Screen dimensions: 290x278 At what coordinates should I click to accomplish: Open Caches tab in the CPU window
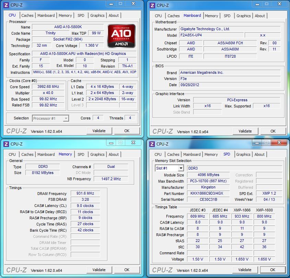27,15
